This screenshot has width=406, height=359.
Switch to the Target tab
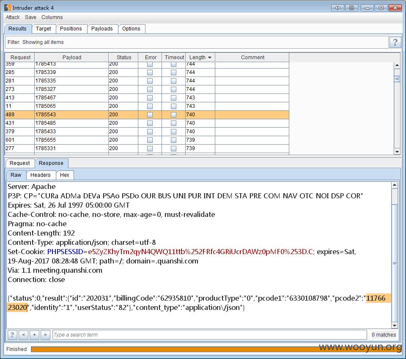[44, 29]
